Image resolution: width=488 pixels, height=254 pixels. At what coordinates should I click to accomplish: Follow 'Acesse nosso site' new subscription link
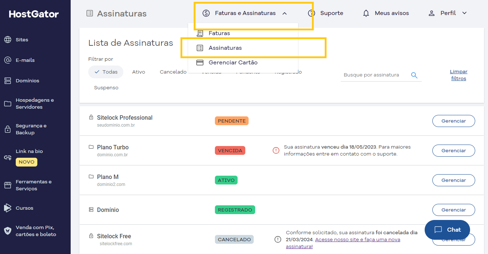358,243
